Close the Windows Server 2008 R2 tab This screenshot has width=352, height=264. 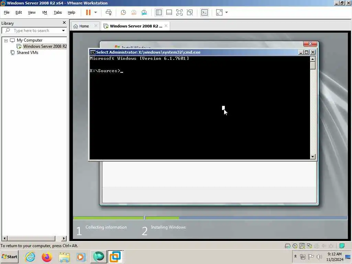pyautogui.click(x=166, y=26)
